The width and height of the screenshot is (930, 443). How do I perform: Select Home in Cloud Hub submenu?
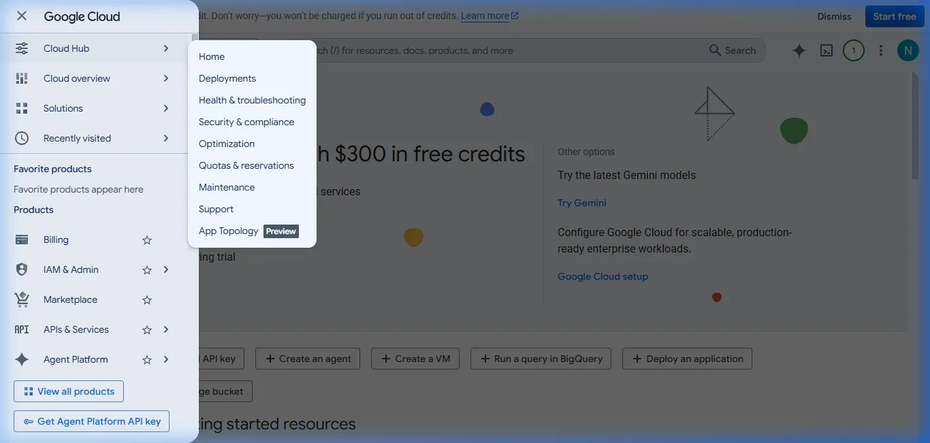252,56
